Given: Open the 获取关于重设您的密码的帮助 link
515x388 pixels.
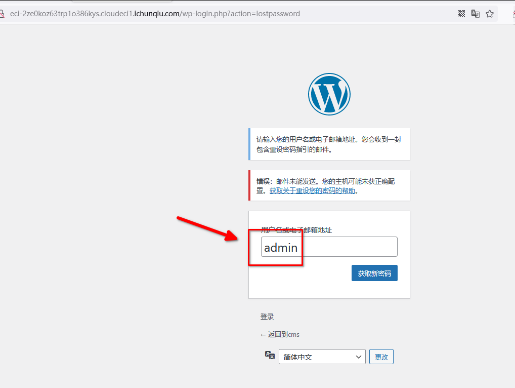Looking at the screenshot, I should (x=312, y=191).
